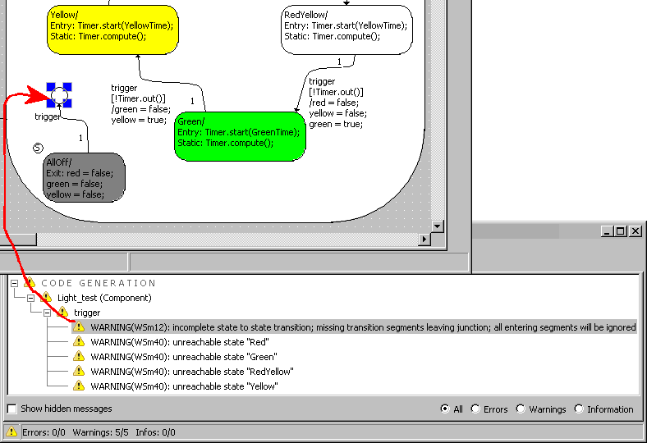Select unreachable state "Red" warning

coord(180,342)
